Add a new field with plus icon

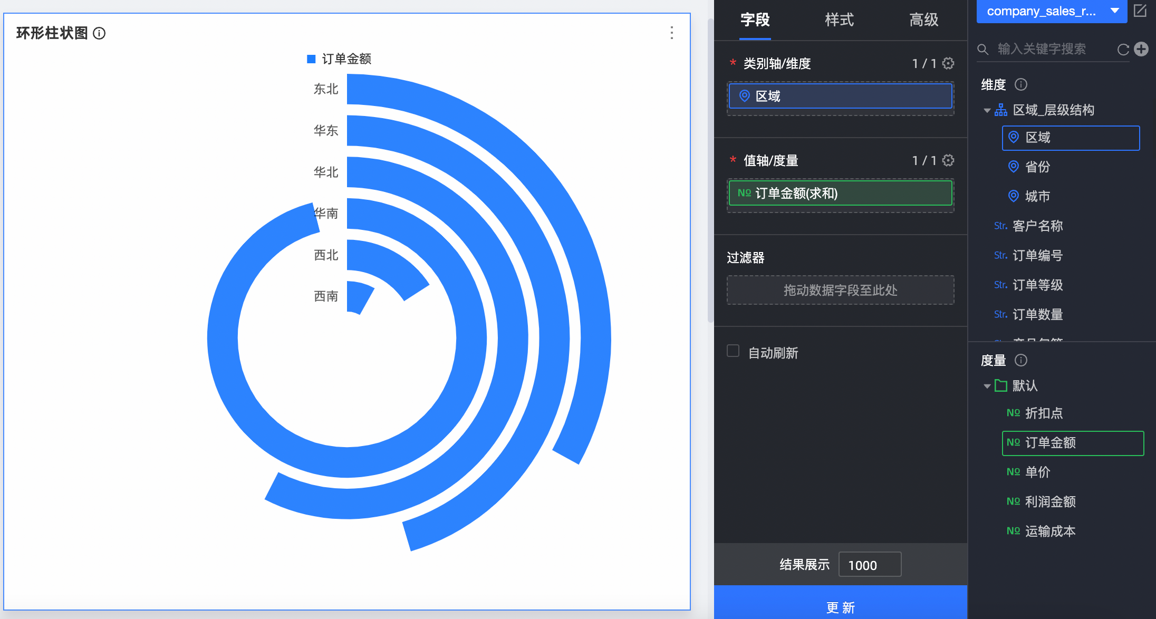tap(1141, 49)
